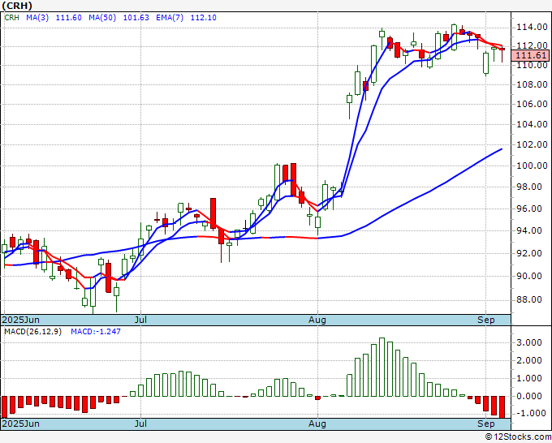Click the 106.00 price axis label
The width and height of the screenshot is (552, 443).
click(x=532, y=104)
